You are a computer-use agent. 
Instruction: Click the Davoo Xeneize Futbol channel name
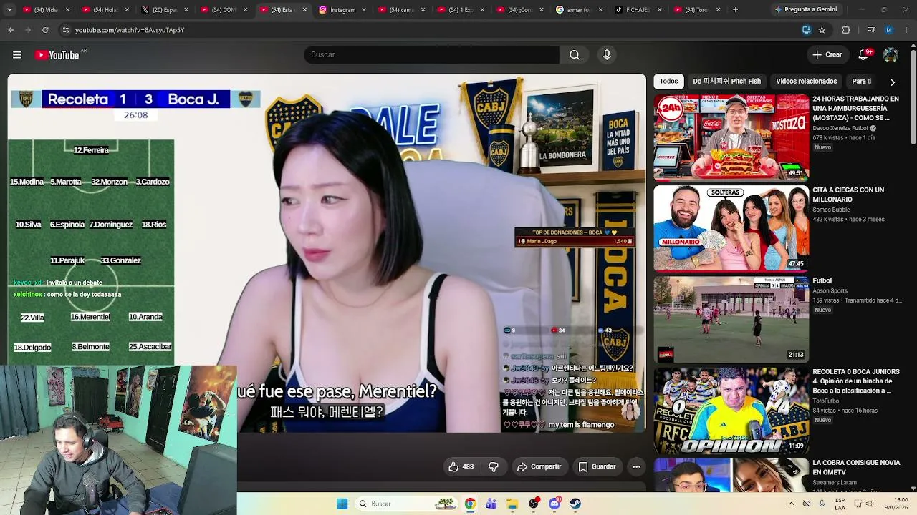[840, 128]
